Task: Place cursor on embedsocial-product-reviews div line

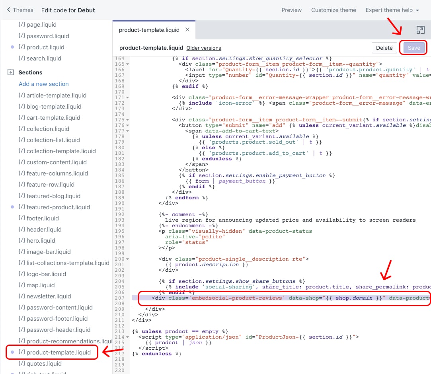Action: [281, 298]
